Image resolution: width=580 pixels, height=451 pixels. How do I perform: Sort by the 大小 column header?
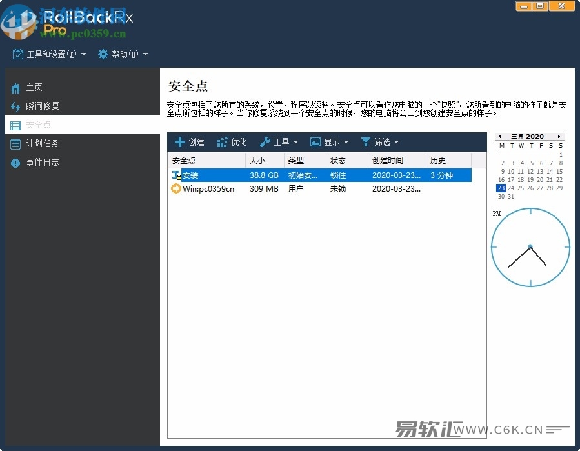pyautogui.click(x=265, y=161)
